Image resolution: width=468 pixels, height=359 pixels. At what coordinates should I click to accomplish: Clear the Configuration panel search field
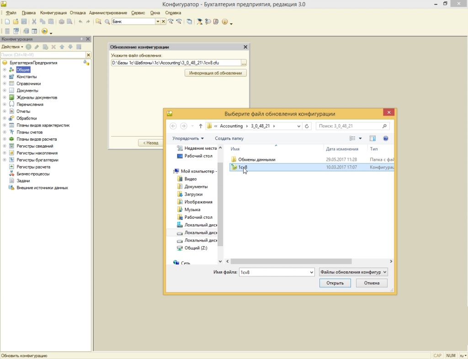click(88, 55)
